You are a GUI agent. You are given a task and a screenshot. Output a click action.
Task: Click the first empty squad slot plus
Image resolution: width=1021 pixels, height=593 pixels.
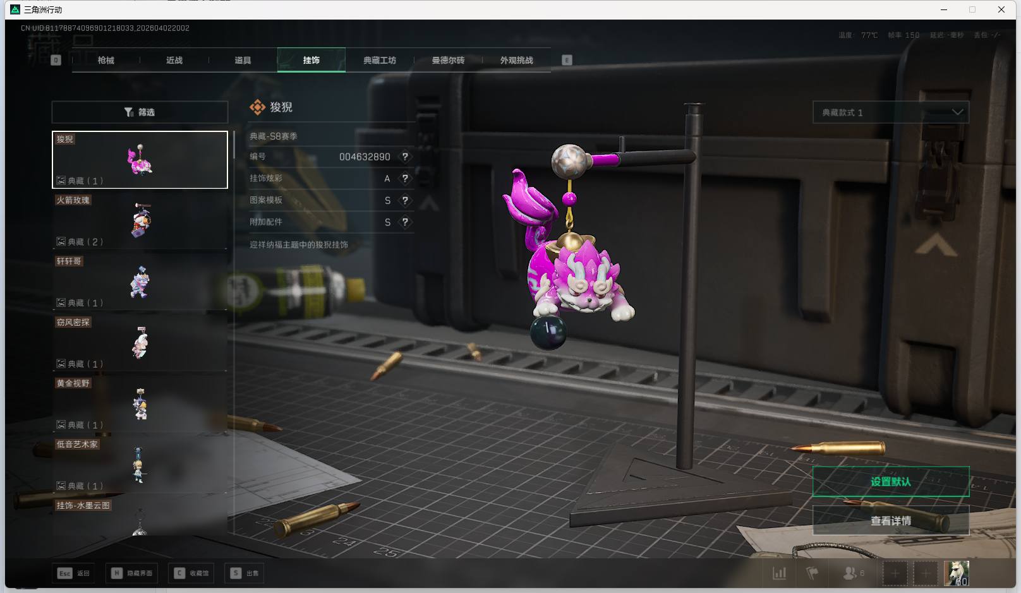[895, 573]
